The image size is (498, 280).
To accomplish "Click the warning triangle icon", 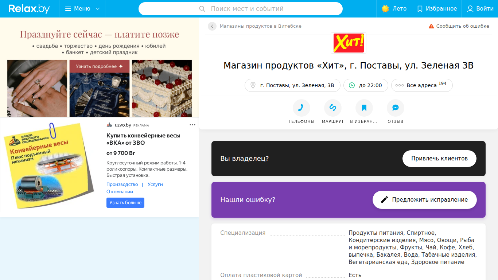I will [431, 26].
